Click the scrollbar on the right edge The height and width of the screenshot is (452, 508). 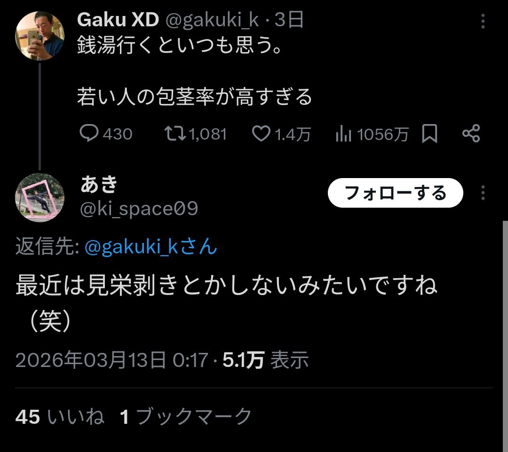click(505, 336)
